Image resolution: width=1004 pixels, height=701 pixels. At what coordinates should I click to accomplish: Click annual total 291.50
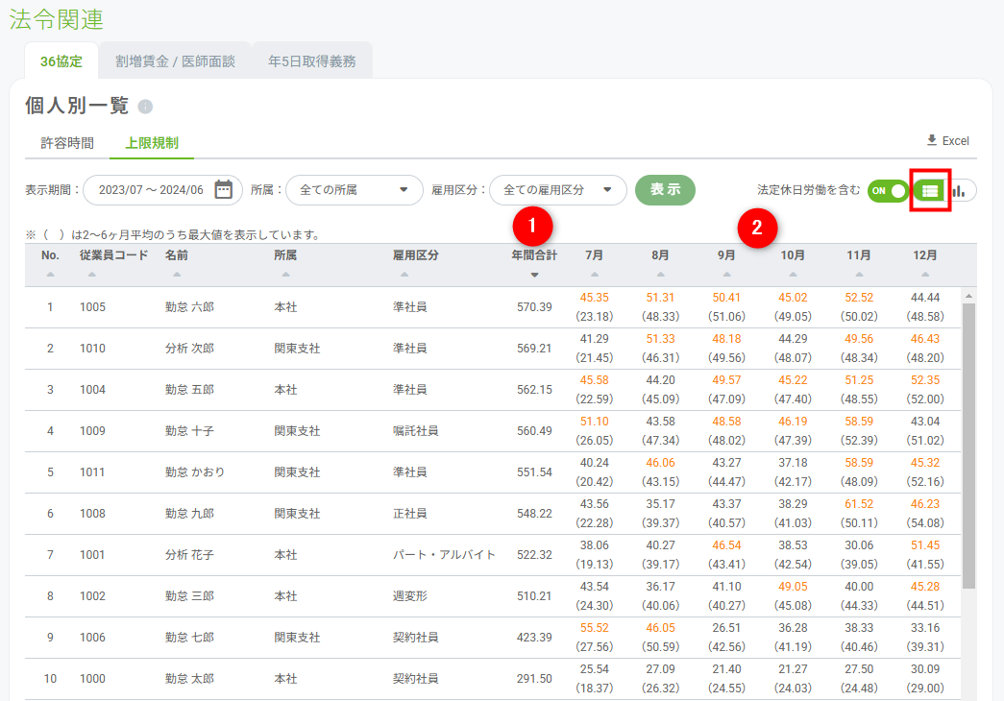tap(534, 679)
